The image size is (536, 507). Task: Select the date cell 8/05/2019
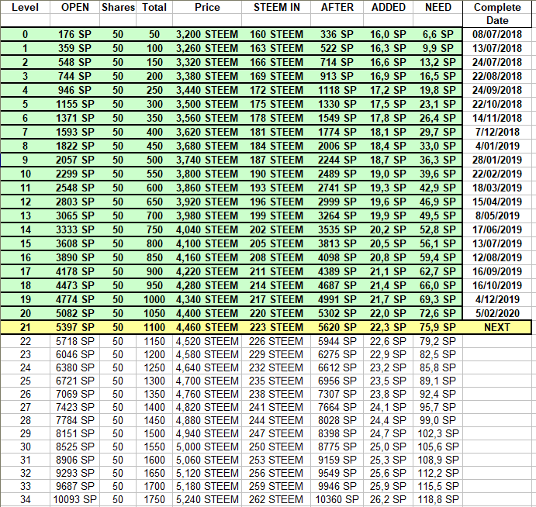pyautogui.click(x=497, y=216)
